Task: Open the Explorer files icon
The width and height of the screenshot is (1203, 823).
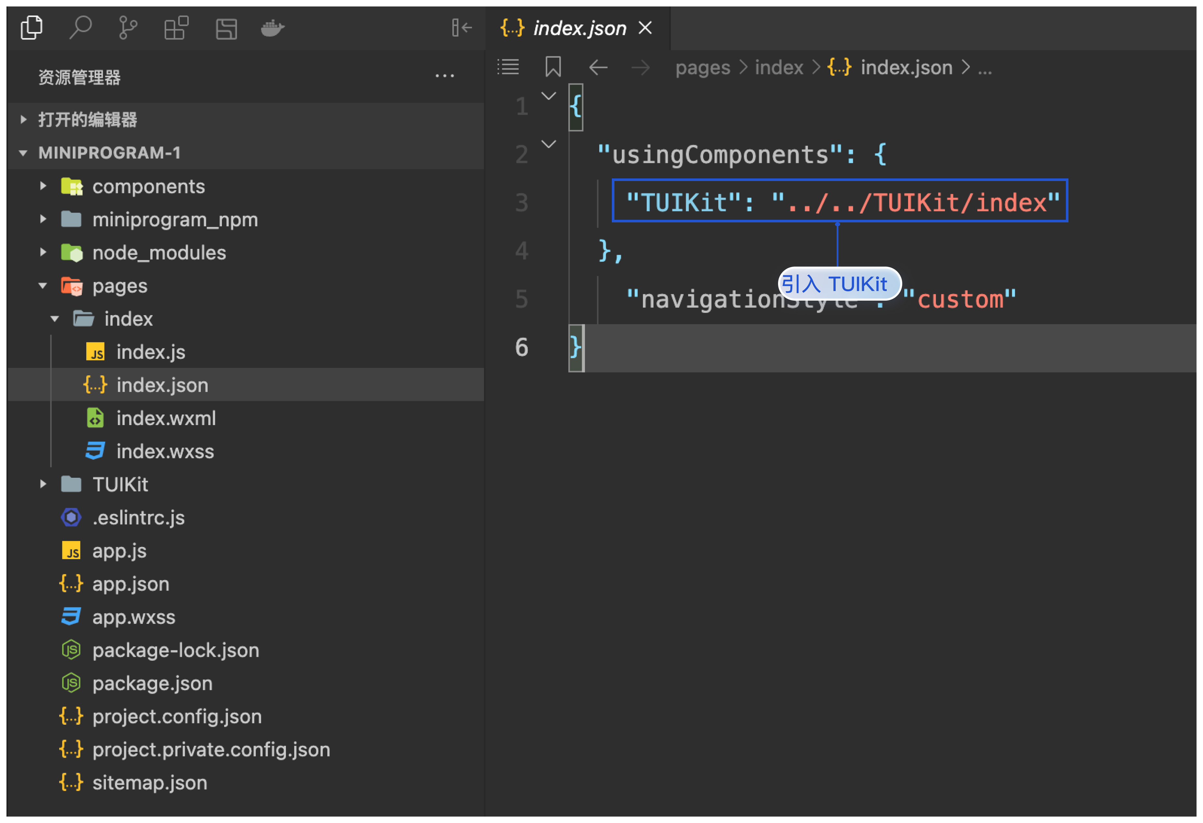Action: 32,28
